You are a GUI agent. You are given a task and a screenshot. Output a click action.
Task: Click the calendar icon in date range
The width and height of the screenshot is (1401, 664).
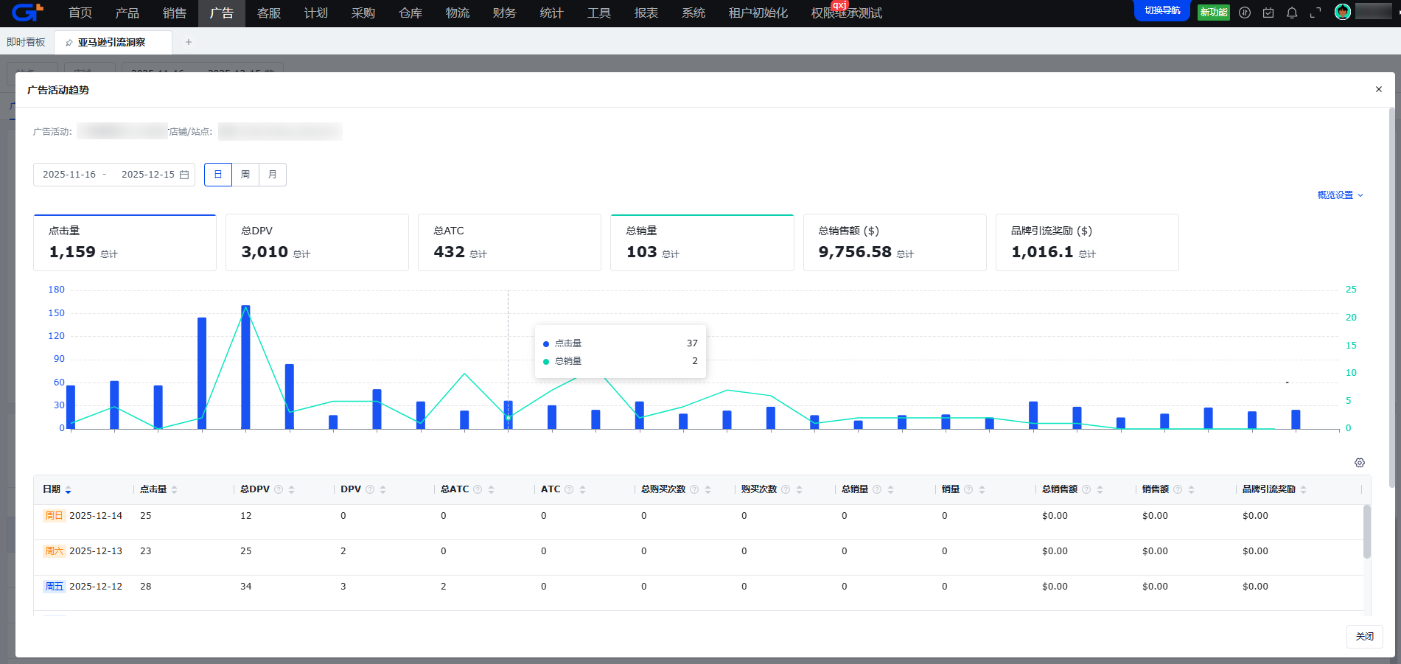click(x=184, y=175)
